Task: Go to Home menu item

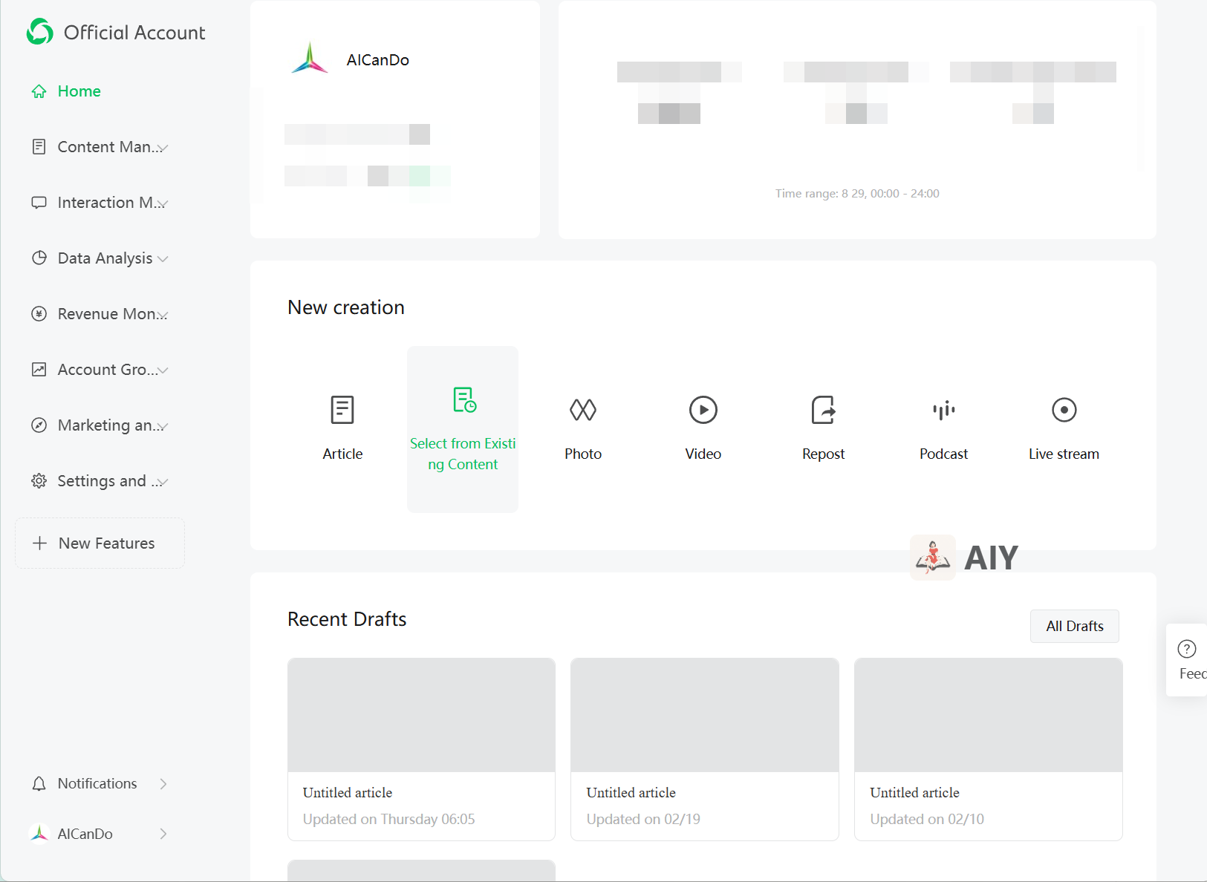Action: coord(79,91)
